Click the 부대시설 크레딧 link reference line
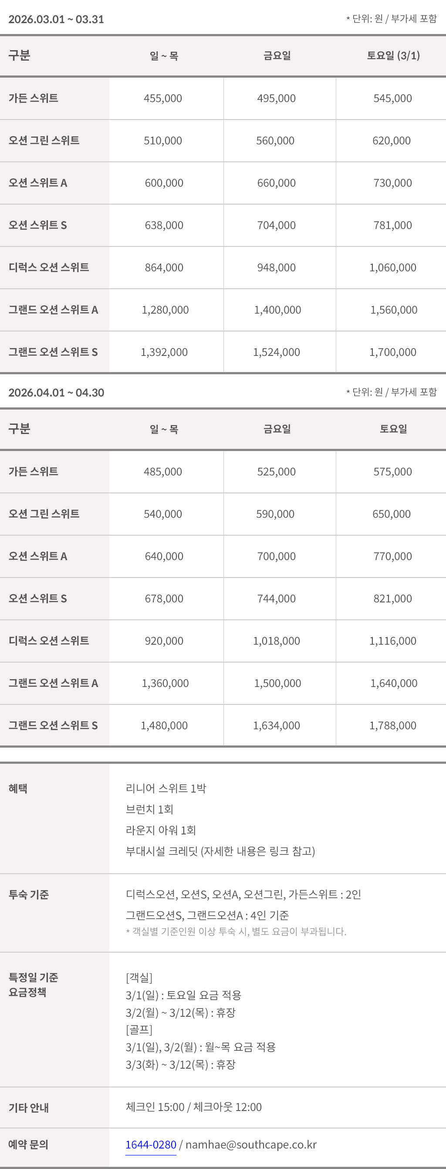This screenshot has width=446, height=1169. point(220,851)
